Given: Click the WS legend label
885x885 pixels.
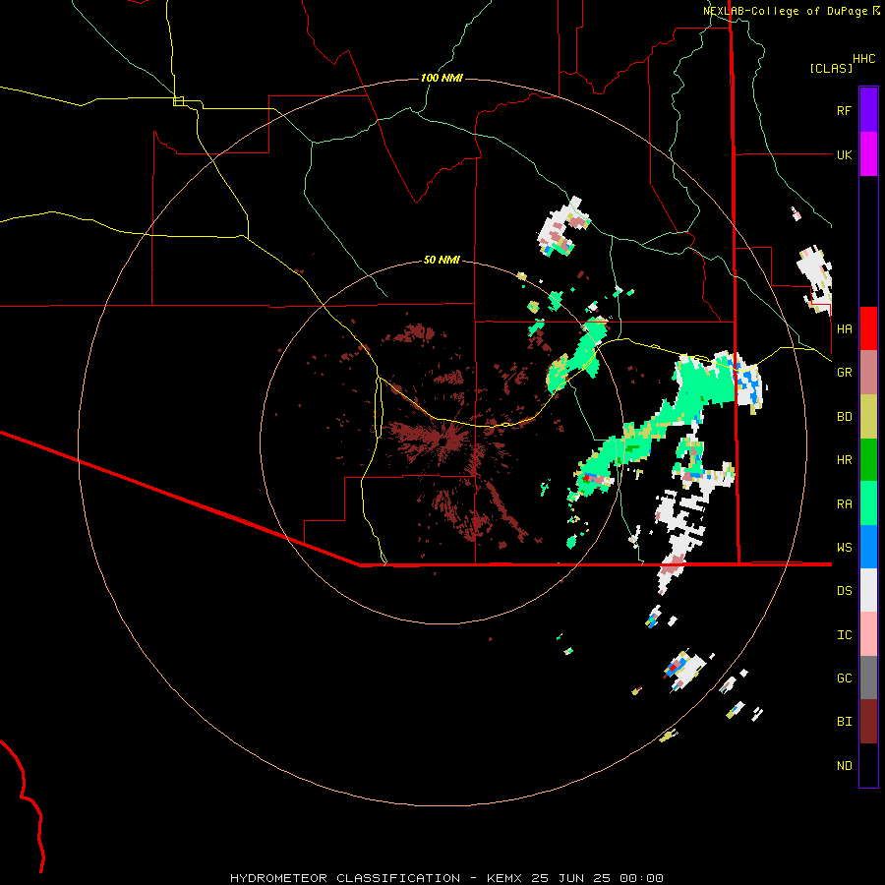Looking at the screenshot, I should (844, 547).
